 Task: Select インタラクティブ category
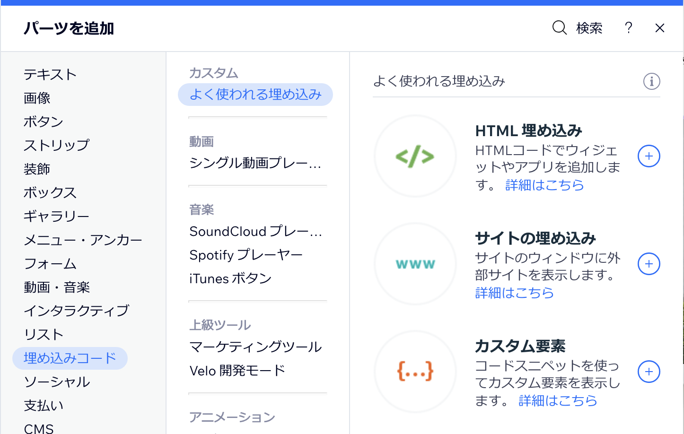coord(77,311)
